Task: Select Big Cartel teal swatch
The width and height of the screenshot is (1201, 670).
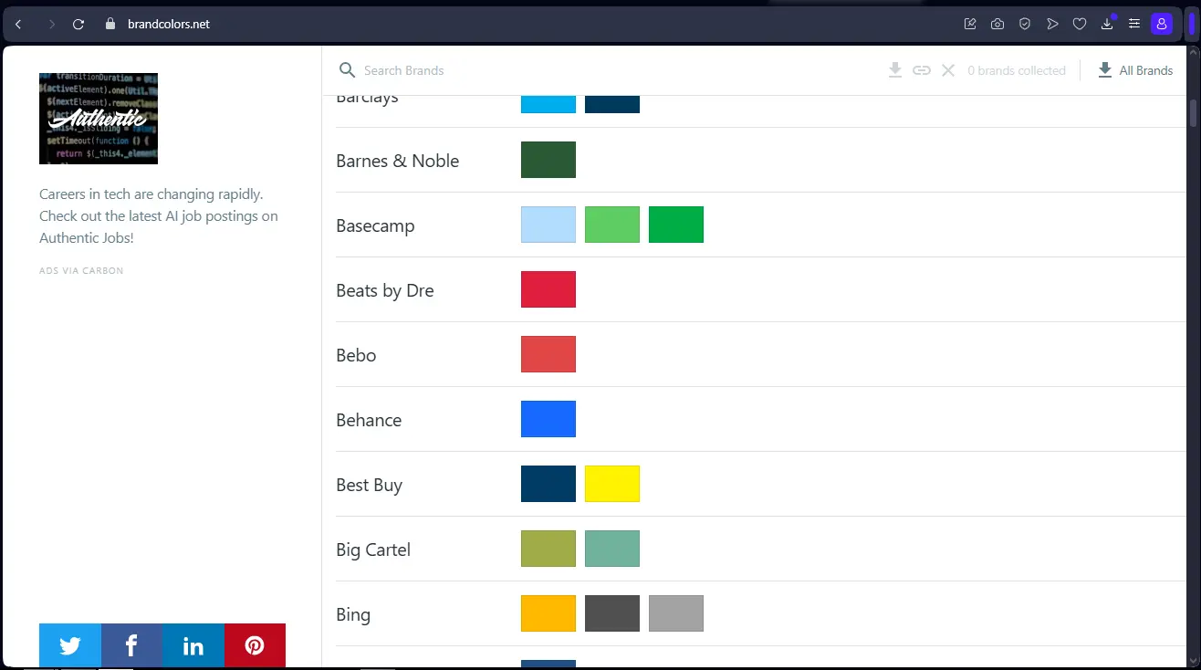Action: (612, 549)
